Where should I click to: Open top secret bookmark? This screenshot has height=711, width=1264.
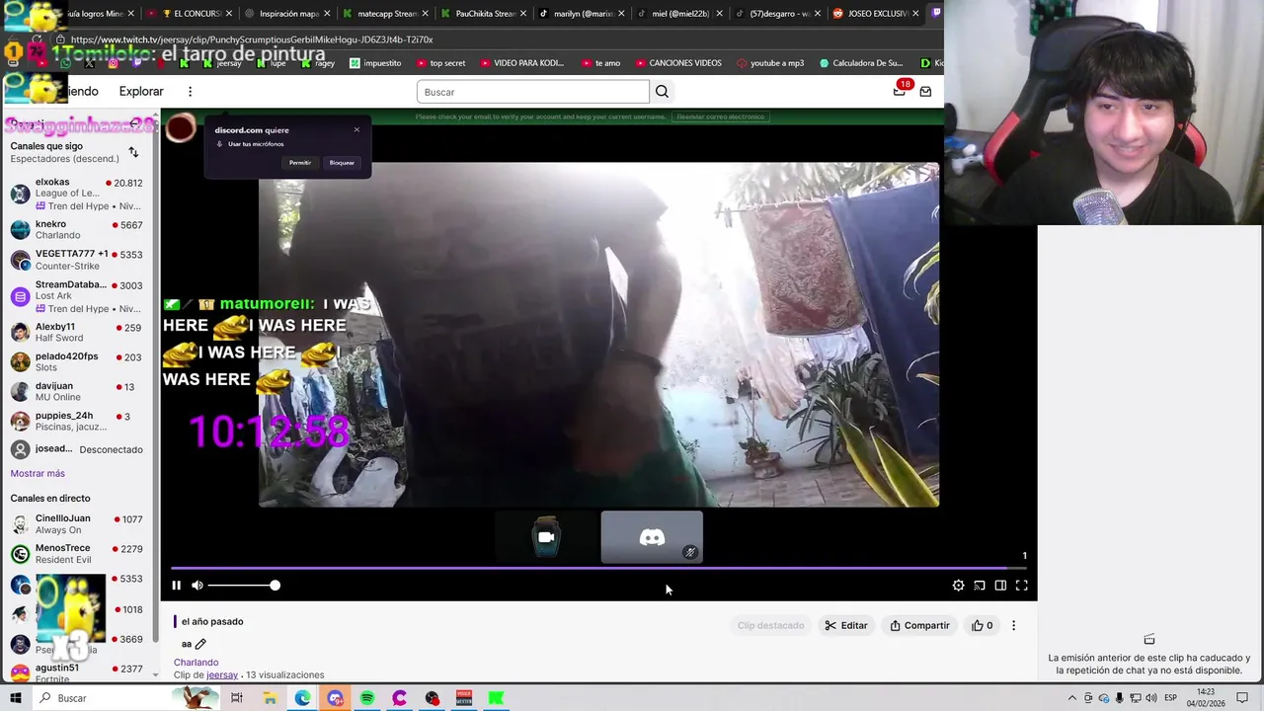(x=439, y=63)
